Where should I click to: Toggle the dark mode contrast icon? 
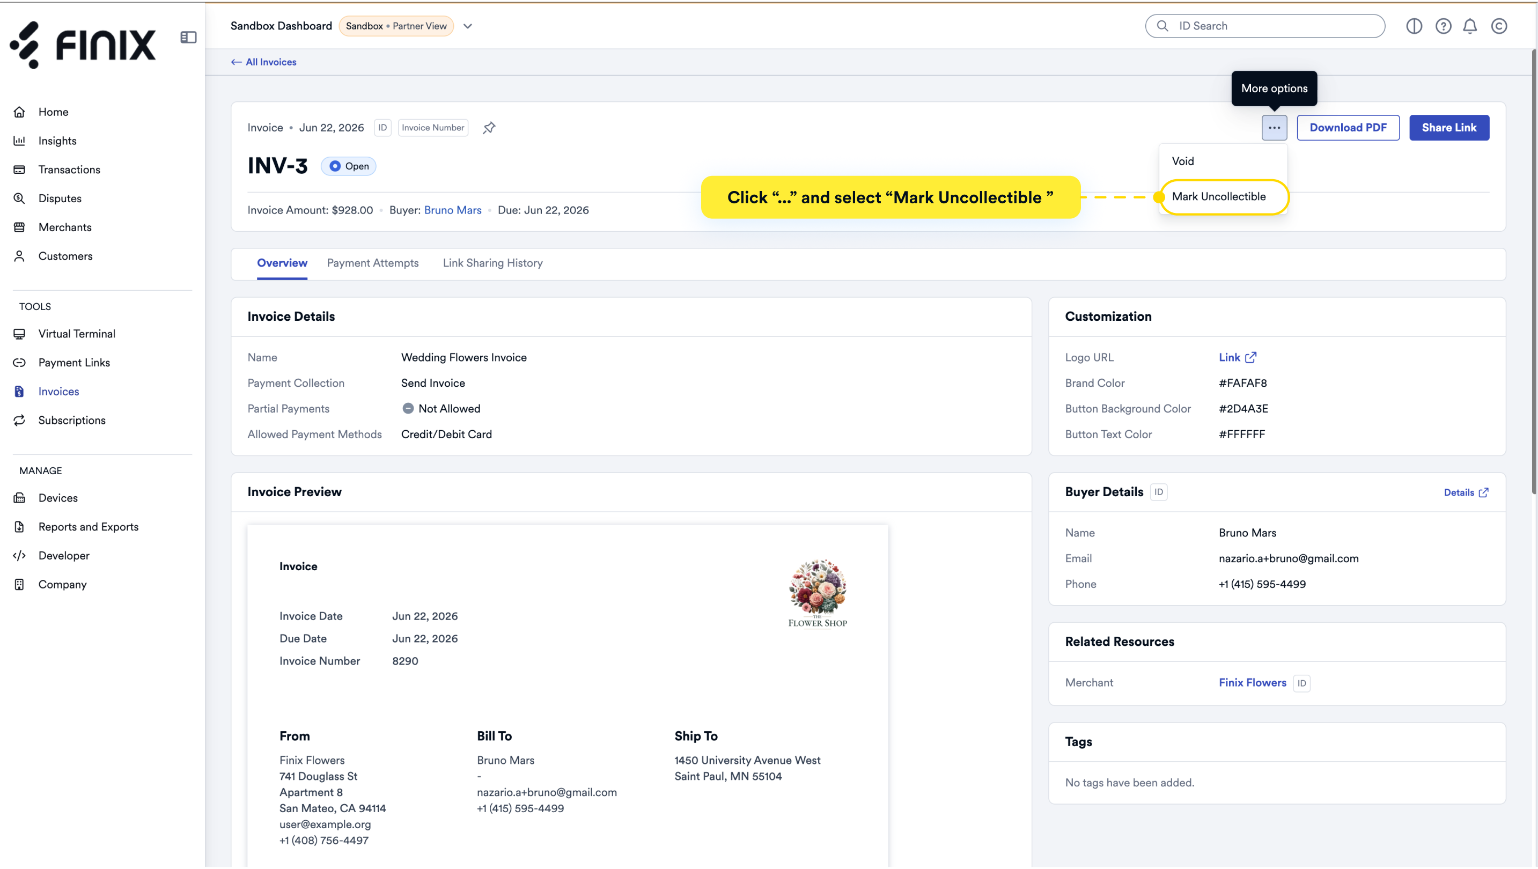[1414, 26]
